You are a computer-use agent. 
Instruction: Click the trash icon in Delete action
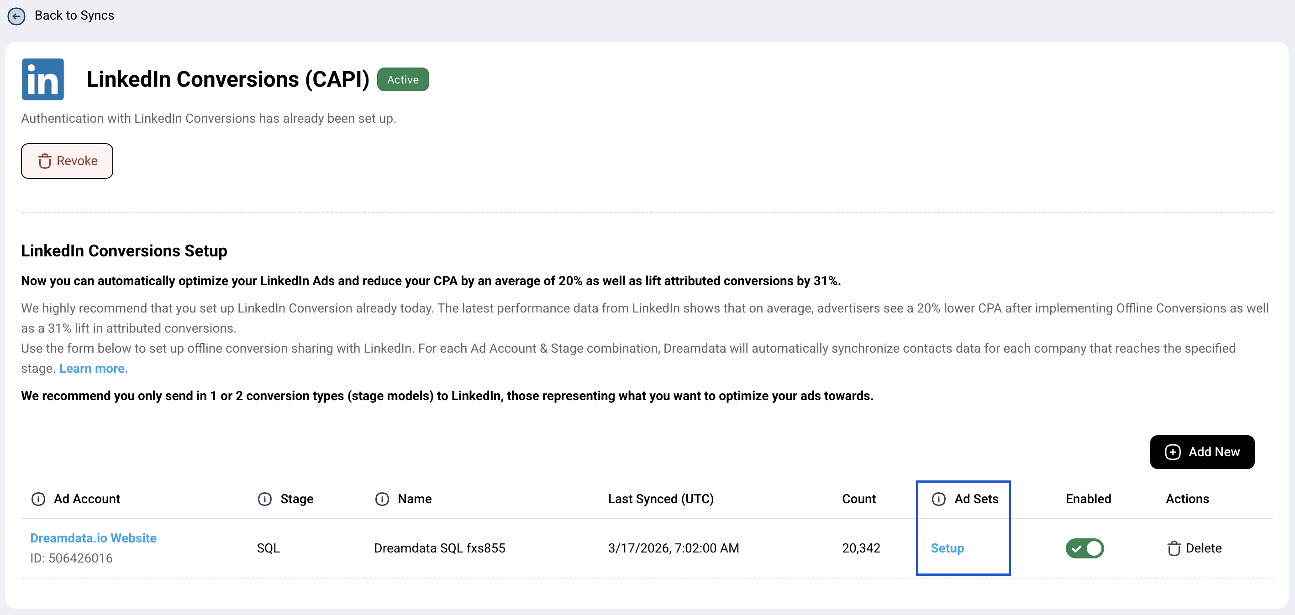click(x=1174, y=548)
